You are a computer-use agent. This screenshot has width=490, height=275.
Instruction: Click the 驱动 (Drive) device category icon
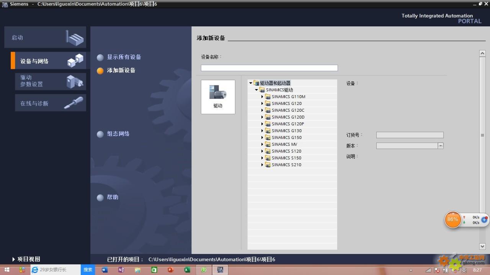pos(218,96)
